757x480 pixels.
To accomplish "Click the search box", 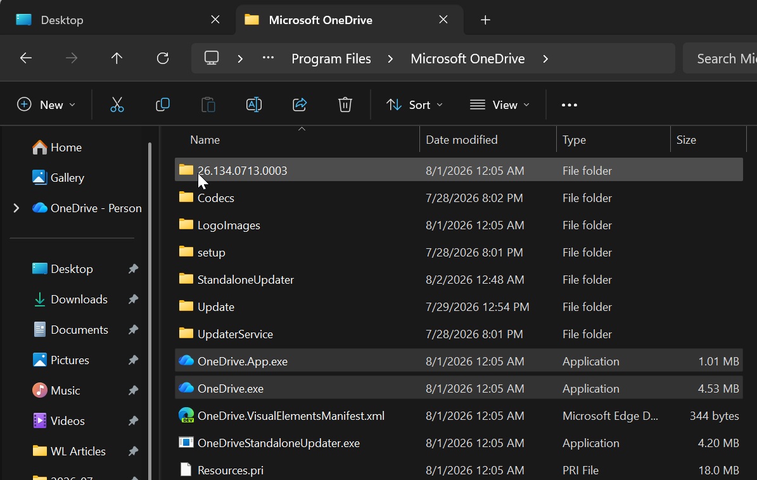I will click(720, 58).
